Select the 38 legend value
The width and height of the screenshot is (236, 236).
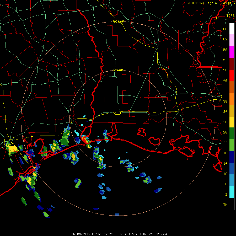[225, 101]
